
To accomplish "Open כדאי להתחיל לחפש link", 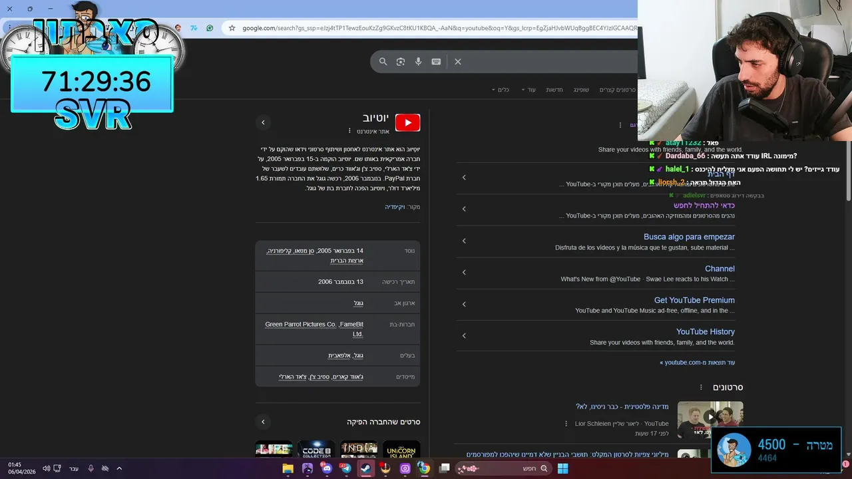I will click(704, 206).
